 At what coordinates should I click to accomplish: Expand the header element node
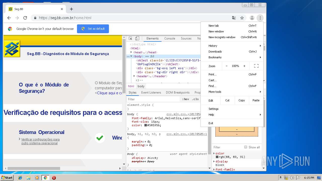(x=134, y=76)
